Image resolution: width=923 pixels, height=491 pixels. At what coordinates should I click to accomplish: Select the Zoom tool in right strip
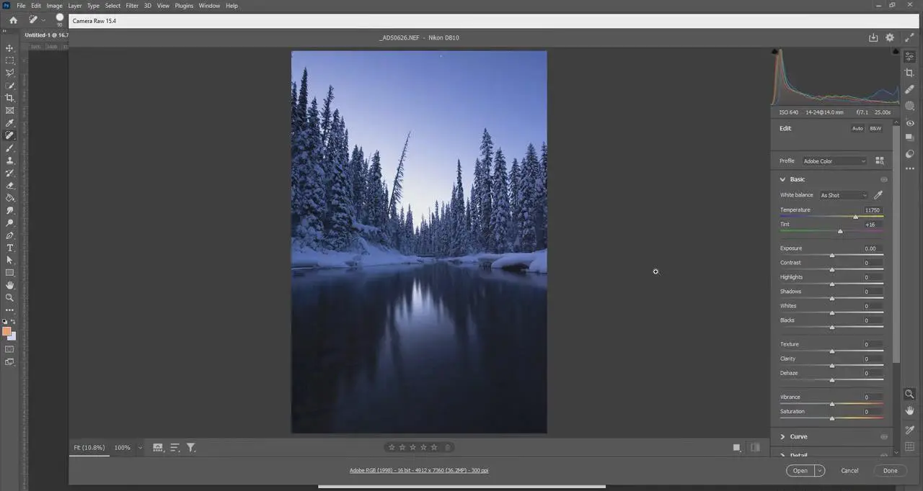coord(909,394)
